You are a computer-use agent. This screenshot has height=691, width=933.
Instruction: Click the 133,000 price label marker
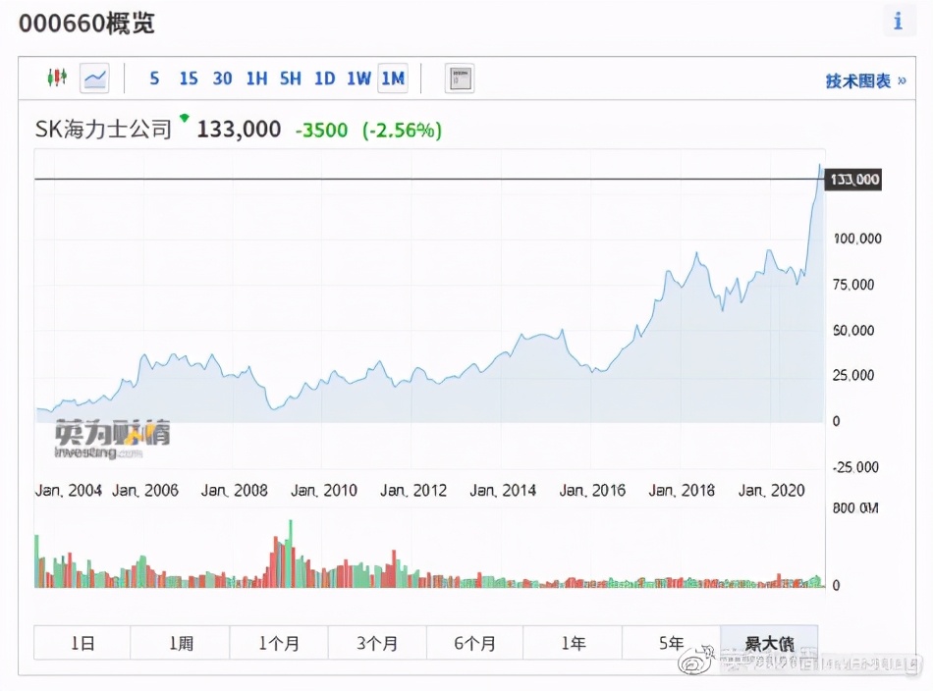pos(852,180)
